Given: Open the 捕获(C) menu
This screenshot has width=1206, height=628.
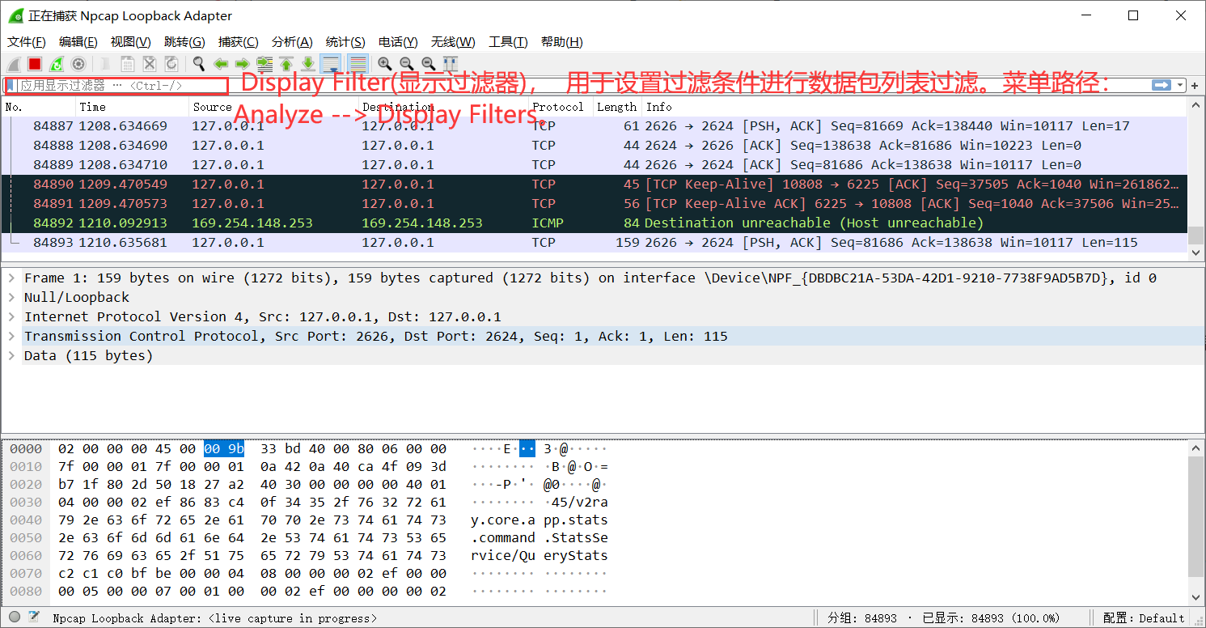Looking at the screenshot, I should click(x=239, y=42).
